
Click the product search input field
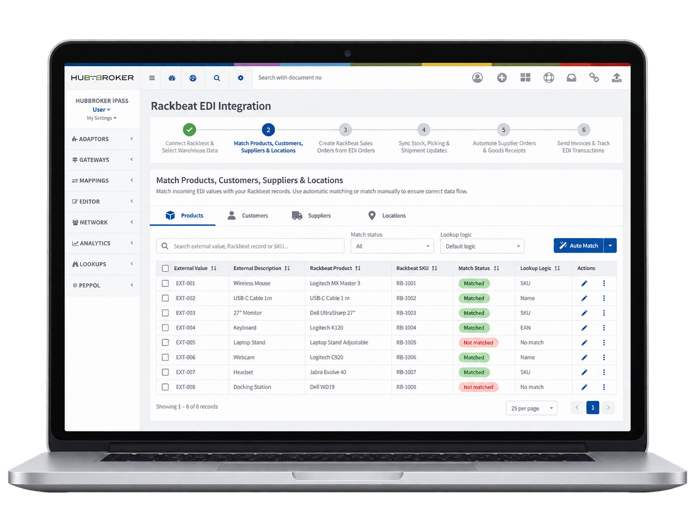pyautogui.click(x=250, y=246)
